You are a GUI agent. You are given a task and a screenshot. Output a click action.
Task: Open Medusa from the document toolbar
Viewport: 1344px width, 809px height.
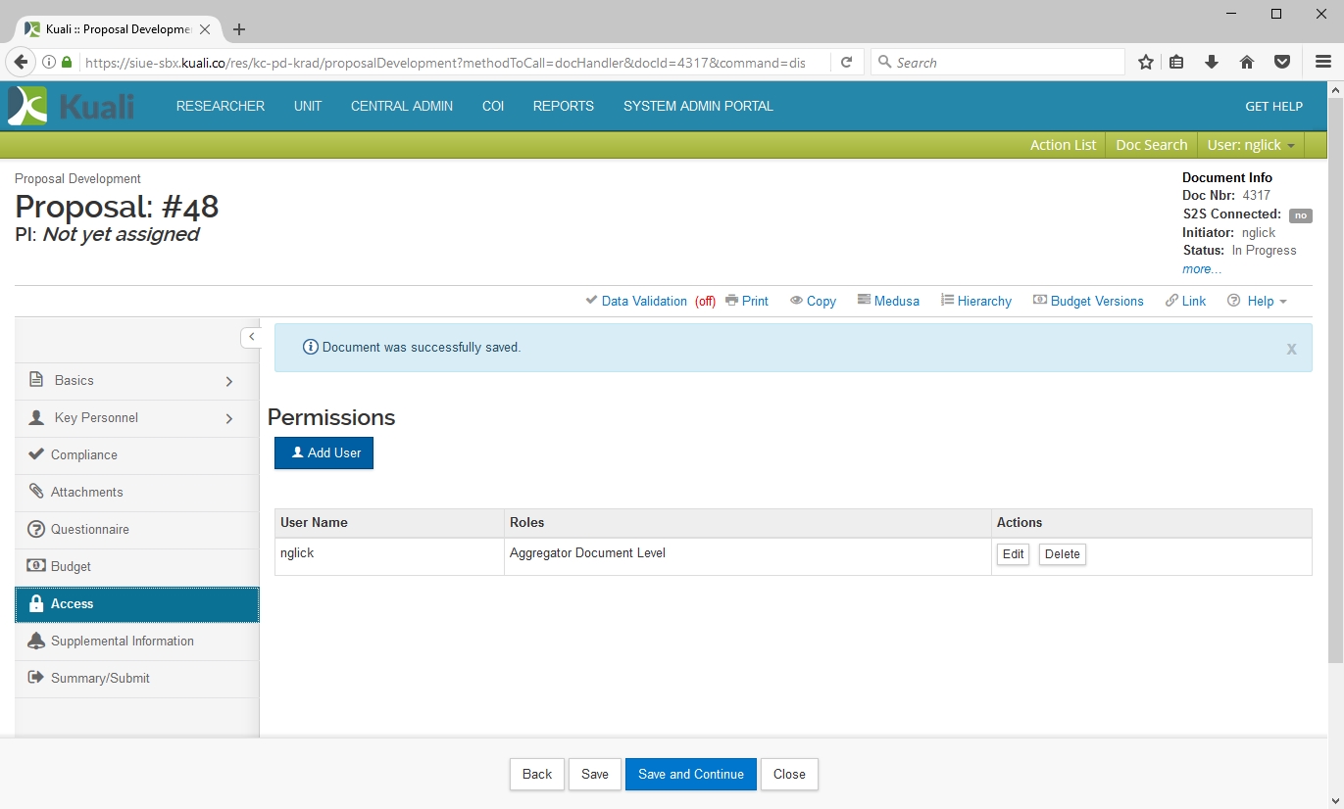(x=887, y=301)
